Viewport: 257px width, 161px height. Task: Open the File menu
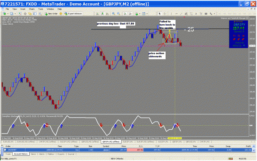(7, 9)
